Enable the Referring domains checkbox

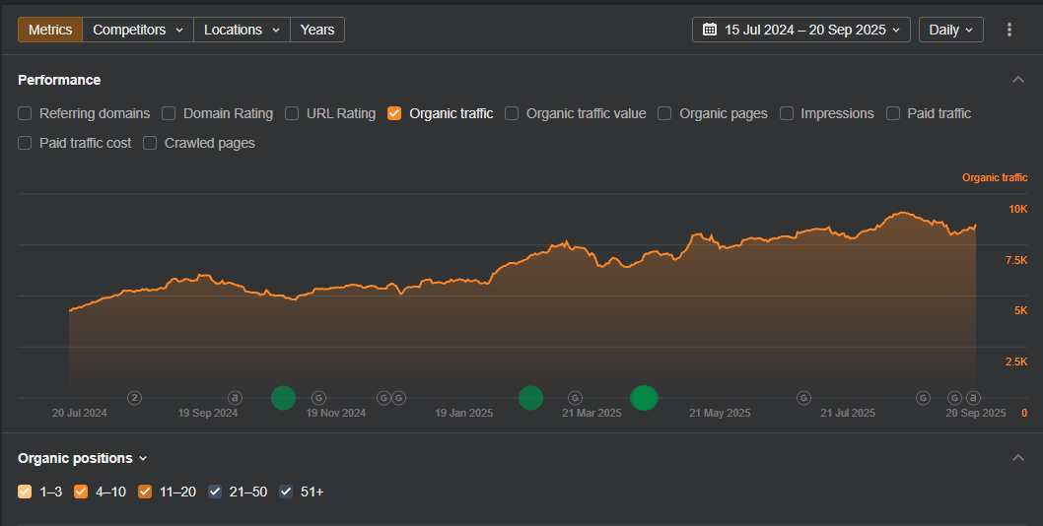click(x=25, y=113)
